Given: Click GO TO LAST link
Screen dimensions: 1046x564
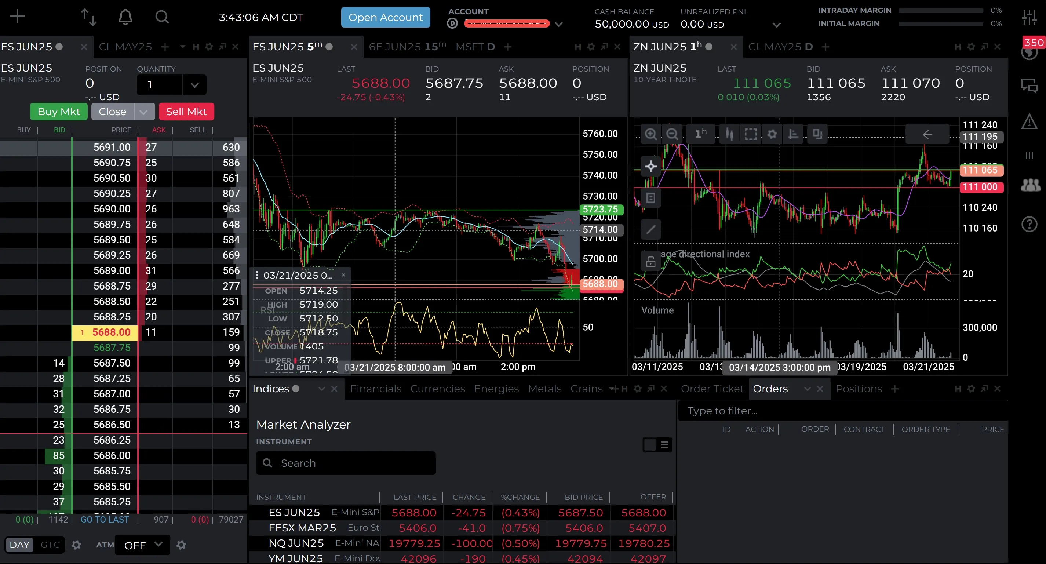Looking at the screenshot, I should (105, 519).
